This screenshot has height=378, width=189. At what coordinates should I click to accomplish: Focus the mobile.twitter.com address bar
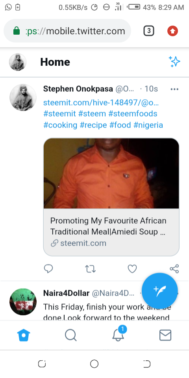click(x=67, y=31)
